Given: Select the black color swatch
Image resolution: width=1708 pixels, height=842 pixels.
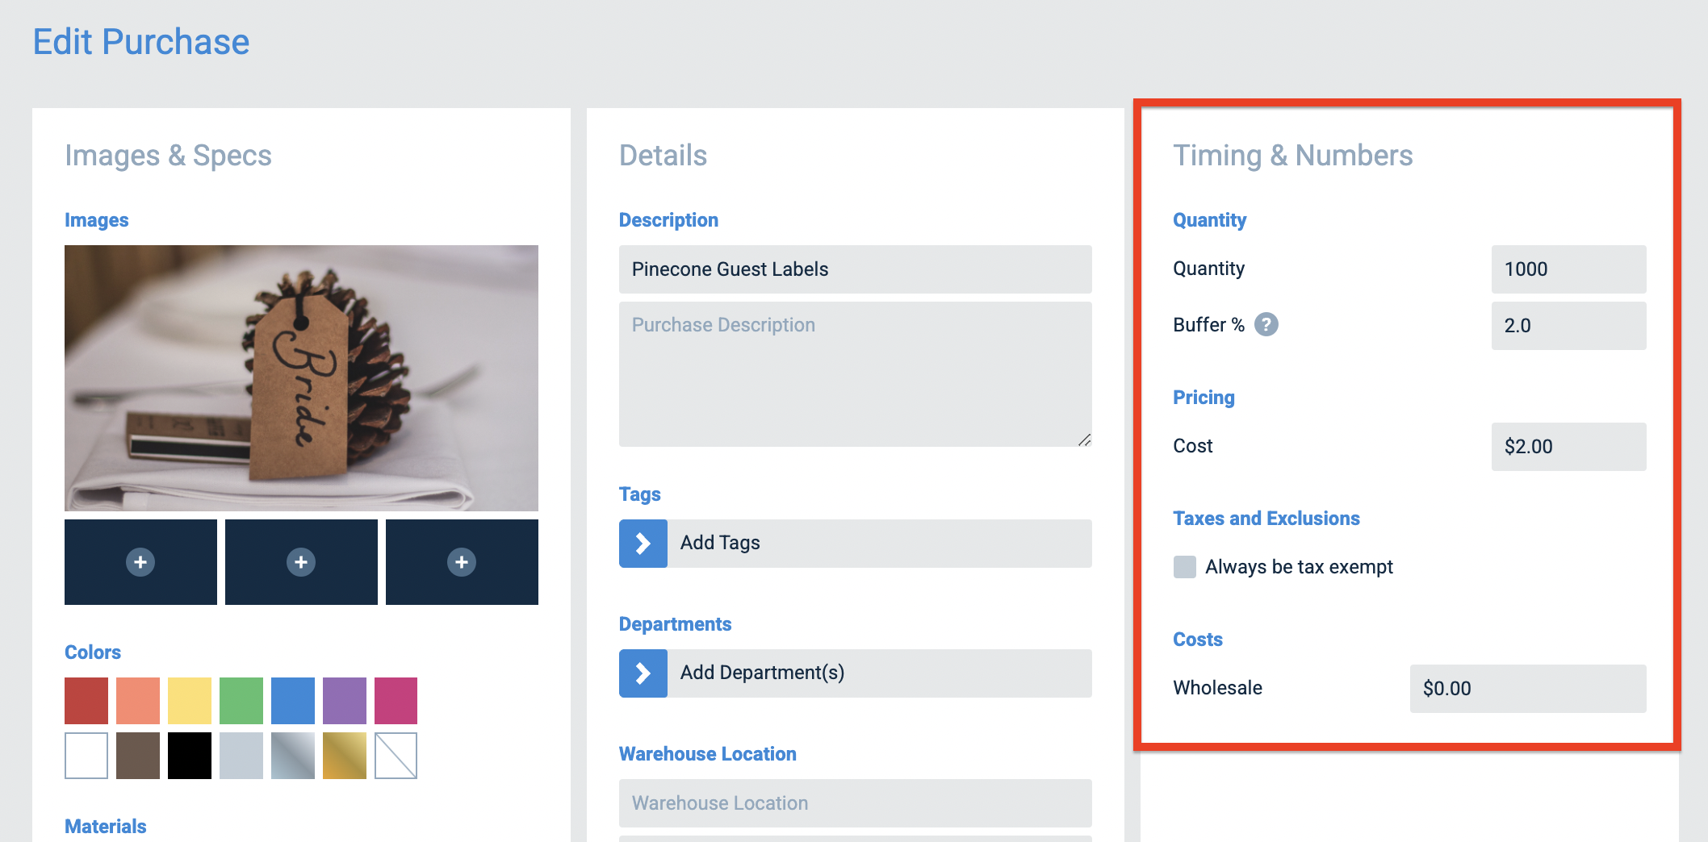Looking at the screenshot, I should pos(190,756).
